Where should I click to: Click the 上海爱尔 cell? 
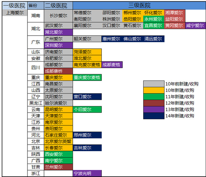point(15,13)
